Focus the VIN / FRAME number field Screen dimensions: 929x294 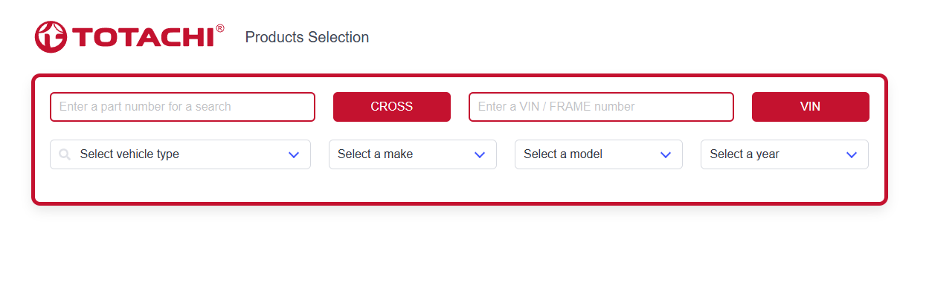tap(601, 107)
